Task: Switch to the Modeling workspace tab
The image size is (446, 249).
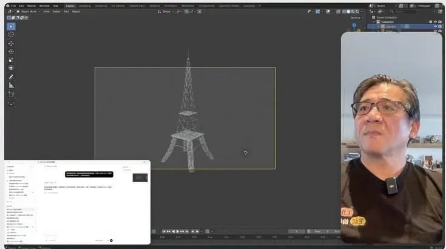Action: [x=85, y=5]
